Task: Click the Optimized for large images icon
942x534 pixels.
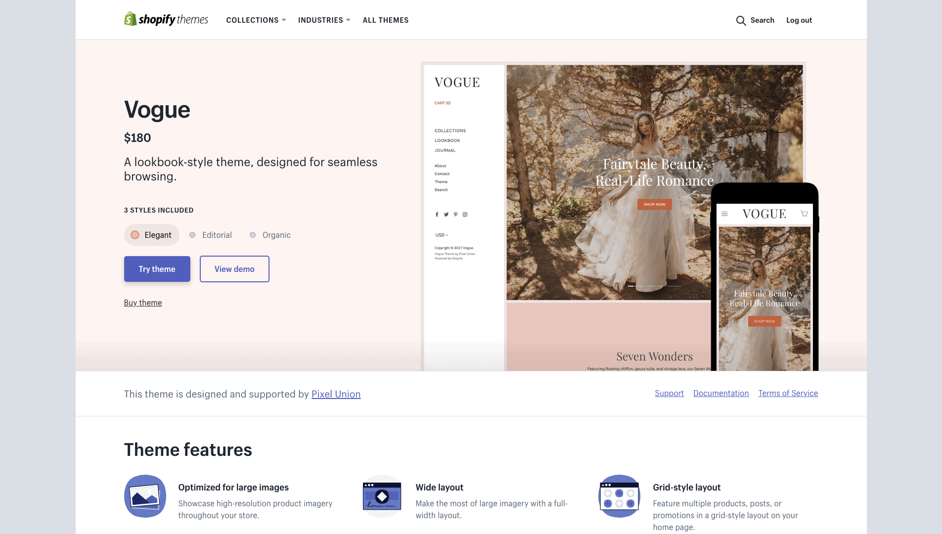Action: (145, 496)
